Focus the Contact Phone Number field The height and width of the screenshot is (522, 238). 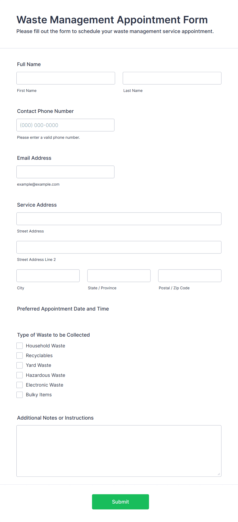coord(66,125)
